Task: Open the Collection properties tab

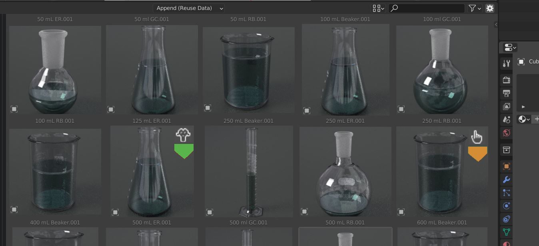Action: tap(506, 150)
